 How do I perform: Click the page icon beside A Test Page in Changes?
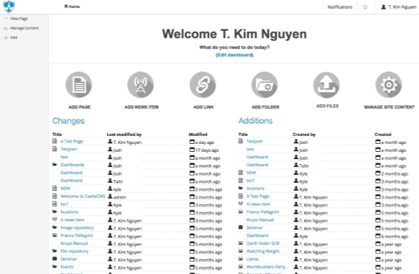point(54,141)
